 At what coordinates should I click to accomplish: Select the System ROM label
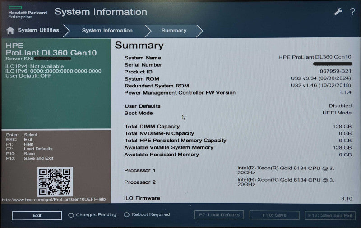(x=142, y=79)
